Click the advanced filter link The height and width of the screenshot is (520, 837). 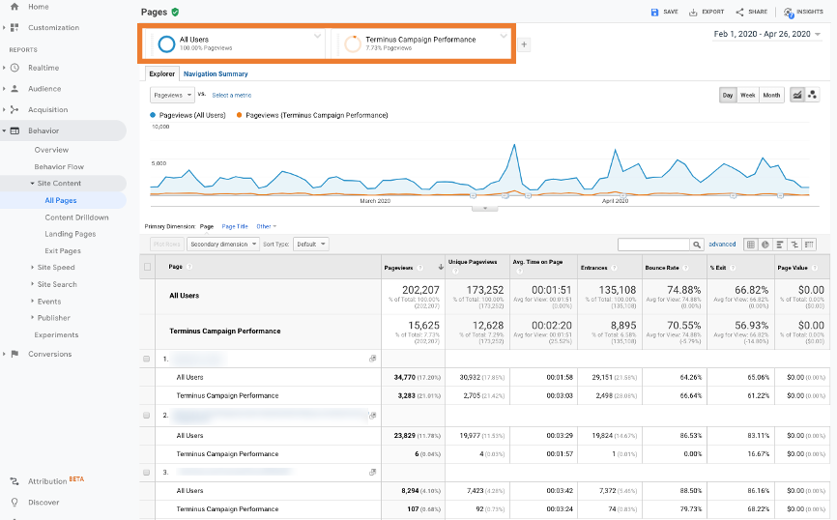(722, 244)
